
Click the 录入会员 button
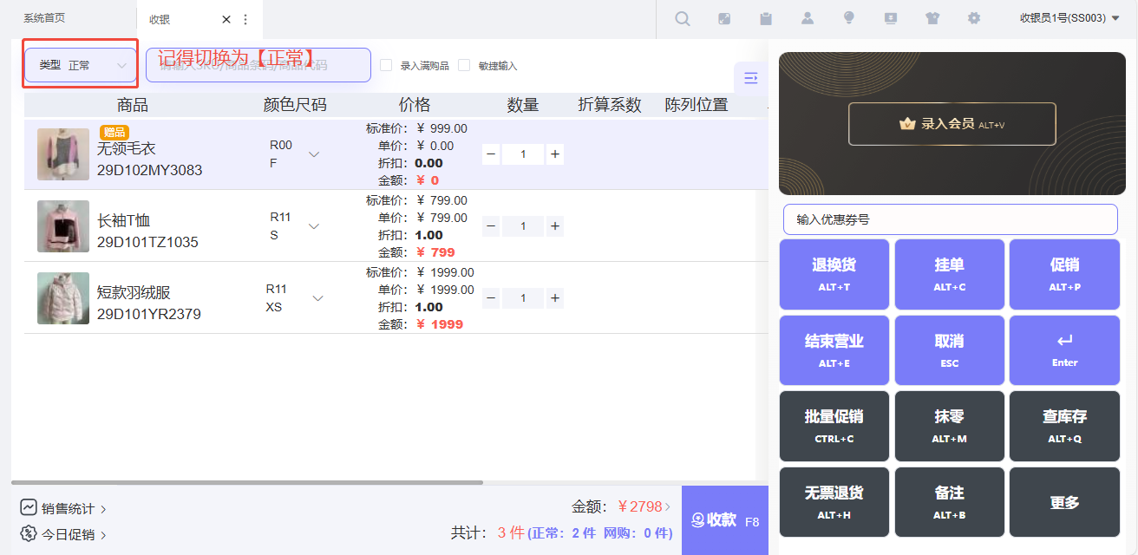click(952, 124)
